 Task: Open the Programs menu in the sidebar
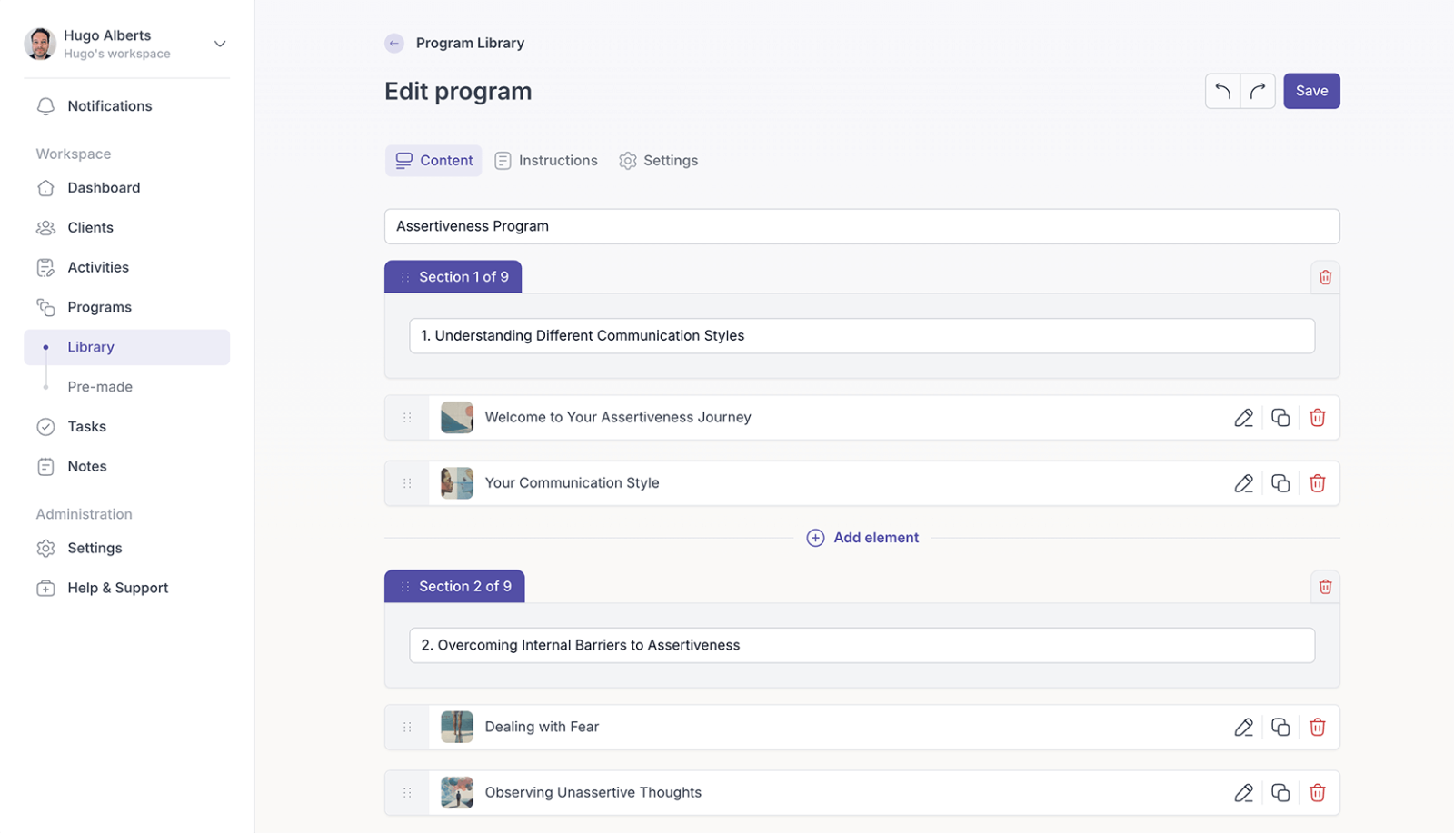[x=99, y=307]
